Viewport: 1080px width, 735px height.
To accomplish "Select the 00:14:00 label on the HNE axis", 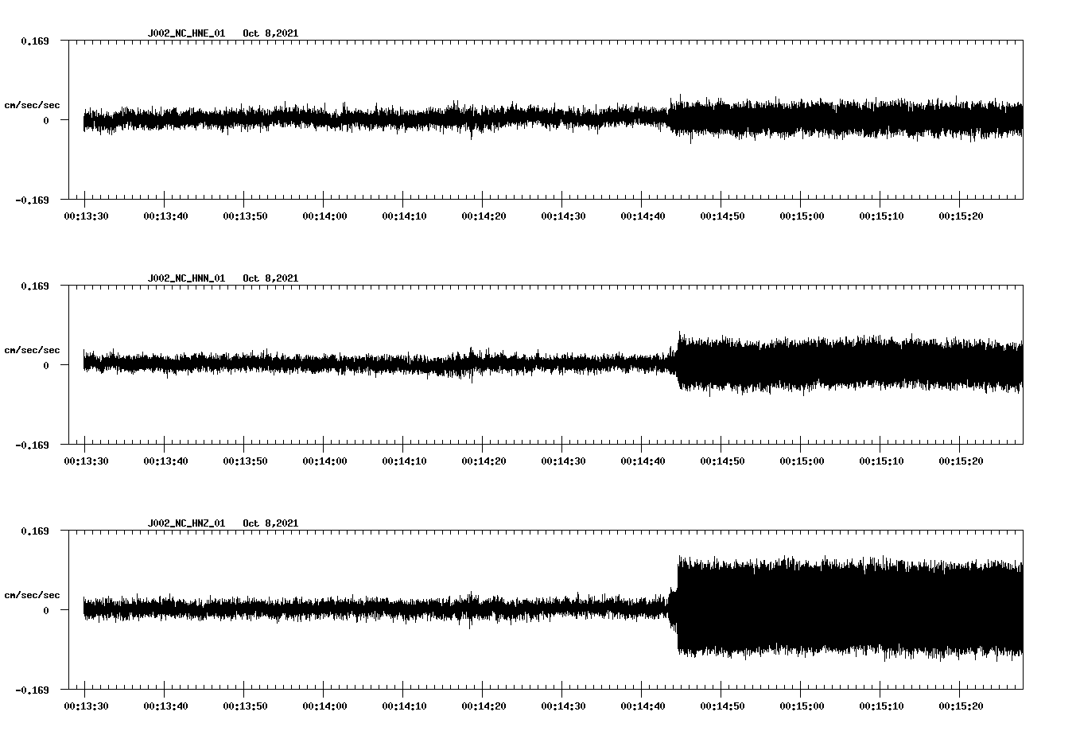I will pos(324,216).
